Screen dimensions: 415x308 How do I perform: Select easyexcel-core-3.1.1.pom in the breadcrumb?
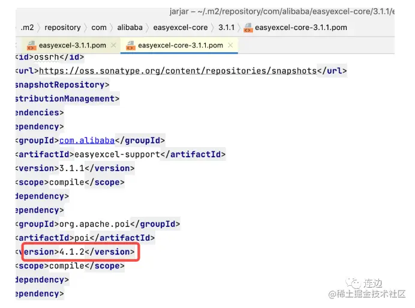point(301,27)
